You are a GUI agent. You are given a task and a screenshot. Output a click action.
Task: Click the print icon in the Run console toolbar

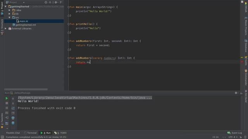point(13,118)
